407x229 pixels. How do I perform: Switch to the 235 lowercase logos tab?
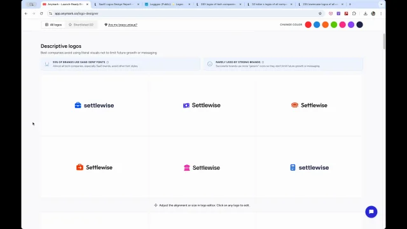(321, 4)
